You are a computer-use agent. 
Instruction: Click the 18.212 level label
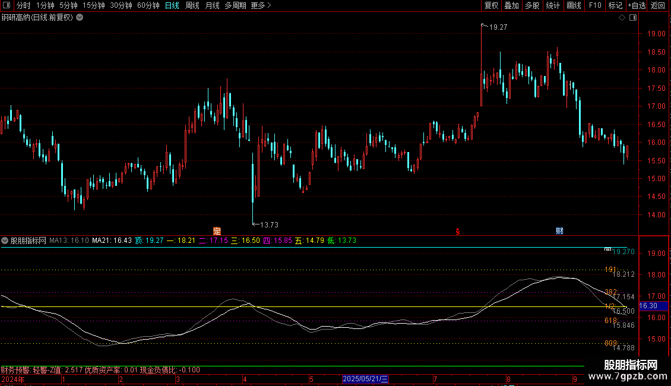(623, 274)
